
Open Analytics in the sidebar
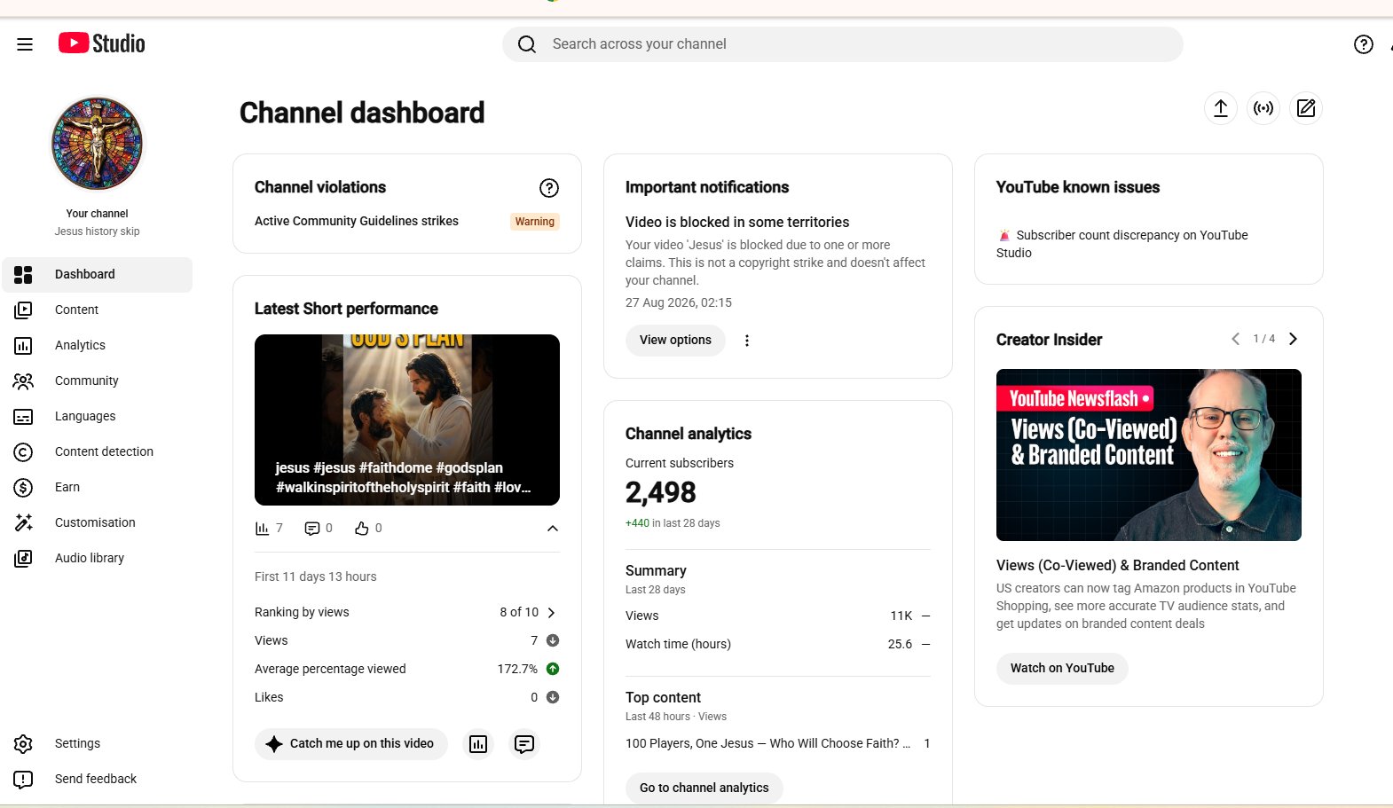(x=98, y=346)
